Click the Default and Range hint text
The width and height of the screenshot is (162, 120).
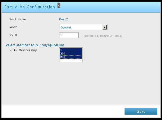(x=103, y=36)
